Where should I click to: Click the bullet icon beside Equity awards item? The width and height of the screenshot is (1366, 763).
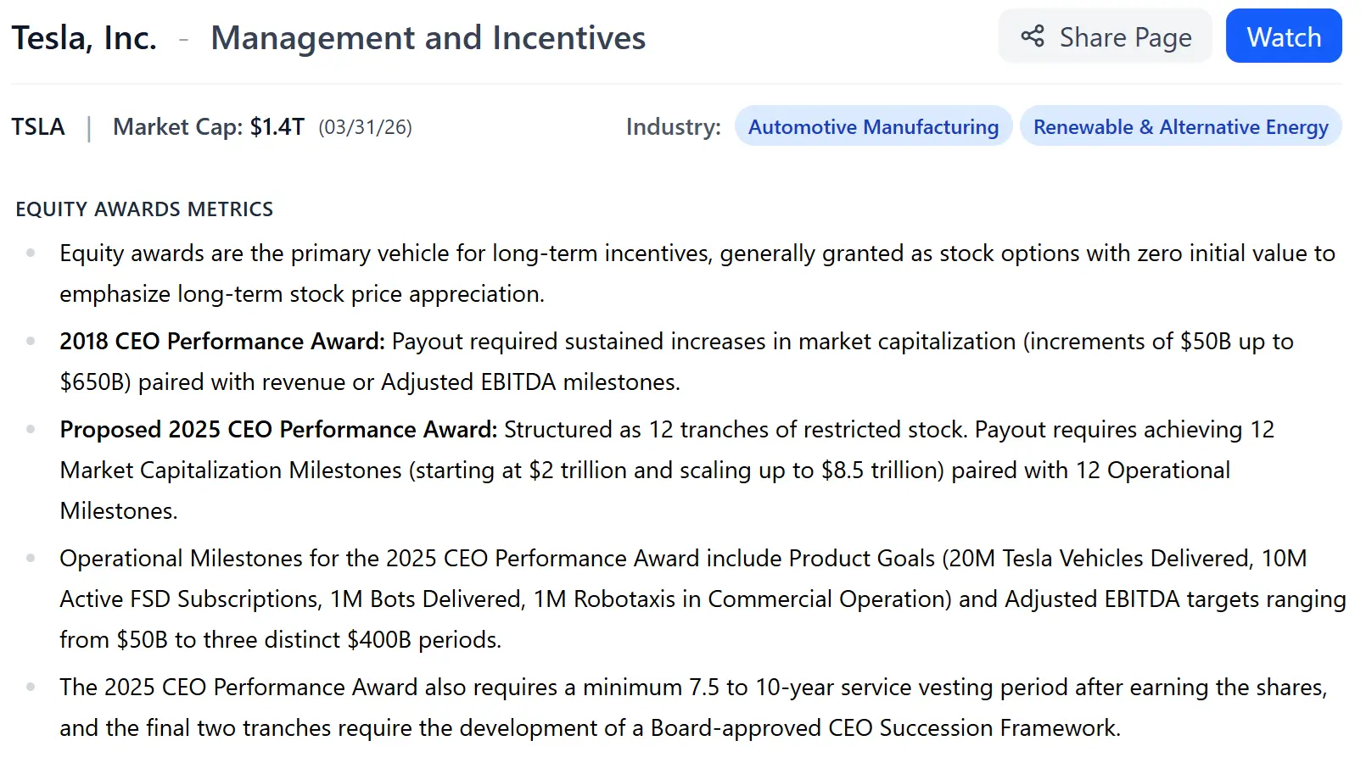click(x=32, y=252)
